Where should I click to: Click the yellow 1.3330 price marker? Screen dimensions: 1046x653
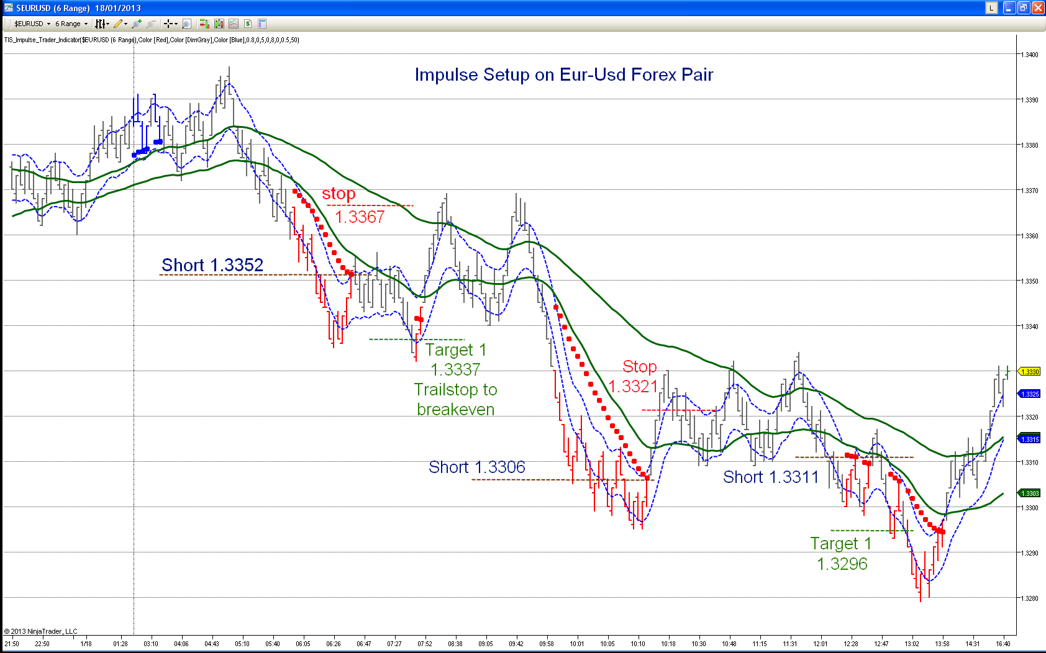1028,371
